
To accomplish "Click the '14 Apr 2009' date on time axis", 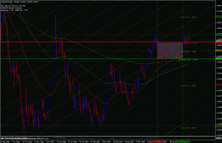I will click(x=129, y=142).
